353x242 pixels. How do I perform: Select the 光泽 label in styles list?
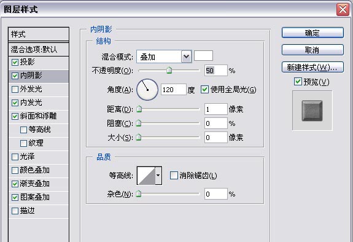pos(28,157)
